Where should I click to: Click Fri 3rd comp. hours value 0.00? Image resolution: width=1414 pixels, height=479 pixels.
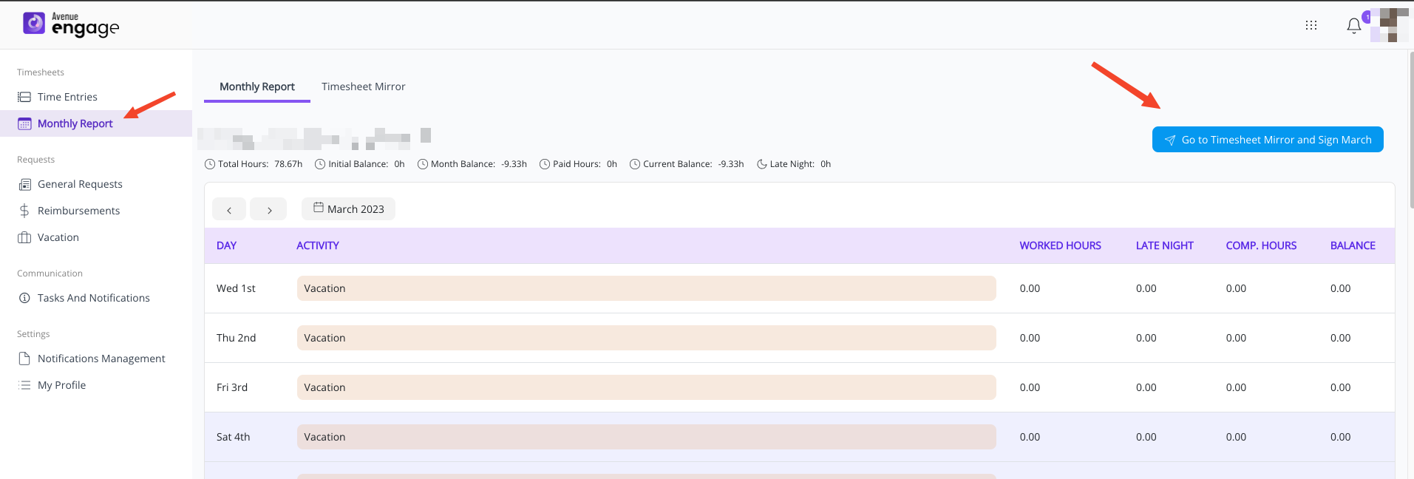pos(1236,387)
